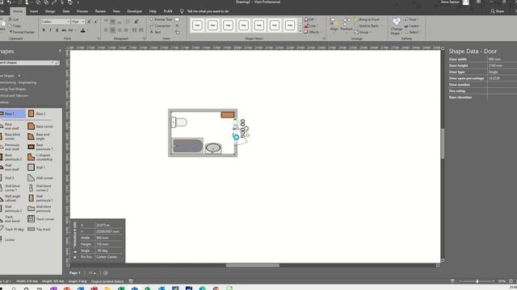Open the Layers dropdown
This screenshot has height=290, width=517.
[x=413, y=26]
